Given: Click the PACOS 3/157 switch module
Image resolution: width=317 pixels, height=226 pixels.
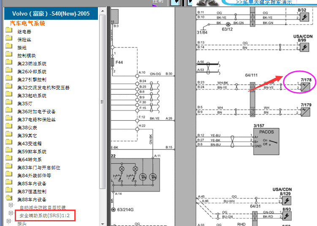Looking at the screenshot, I should coord(266,141).
